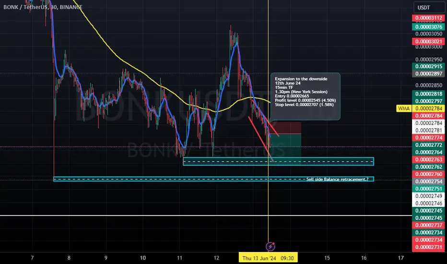
Task: Click the white 0.00002784 price label
Action: [428, 123]
